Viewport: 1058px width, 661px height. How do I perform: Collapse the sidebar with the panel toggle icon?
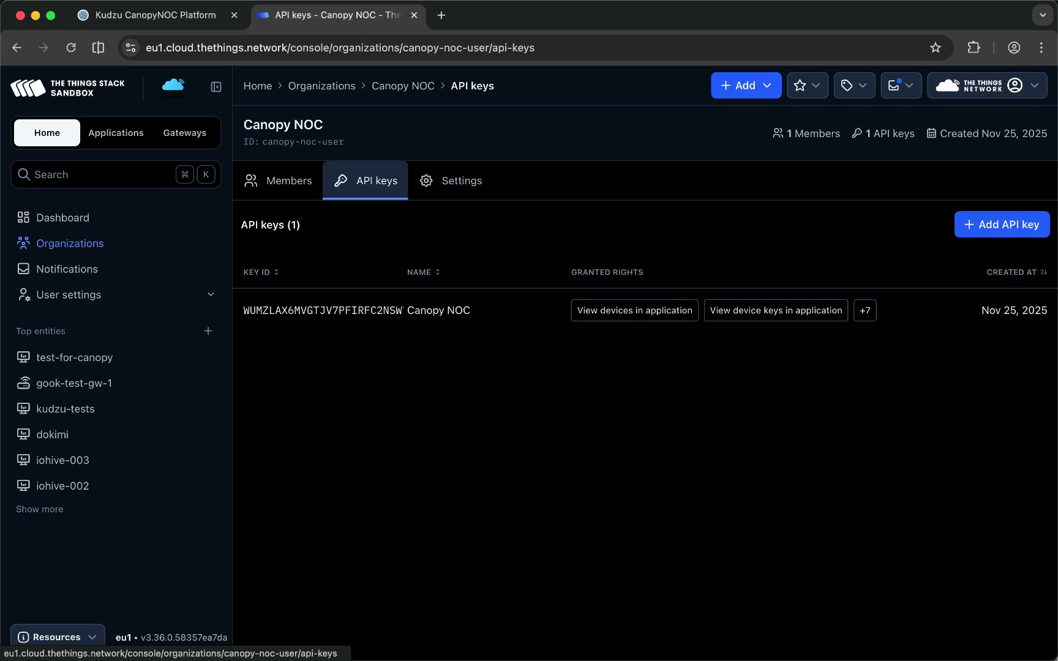(x=216, y=87)
